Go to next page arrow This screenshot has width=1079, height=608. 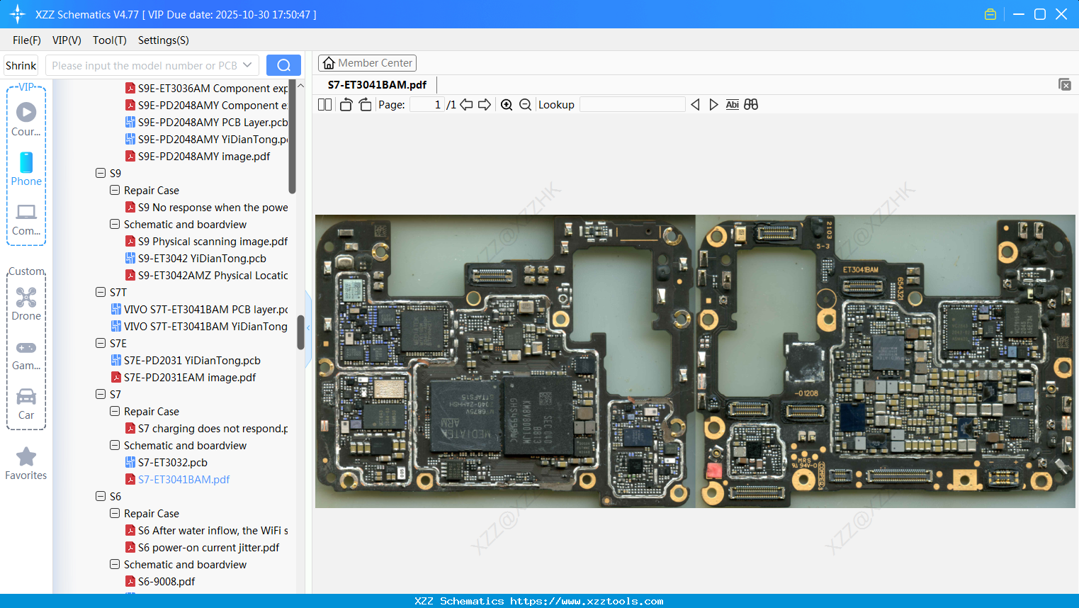pos(485,105)
